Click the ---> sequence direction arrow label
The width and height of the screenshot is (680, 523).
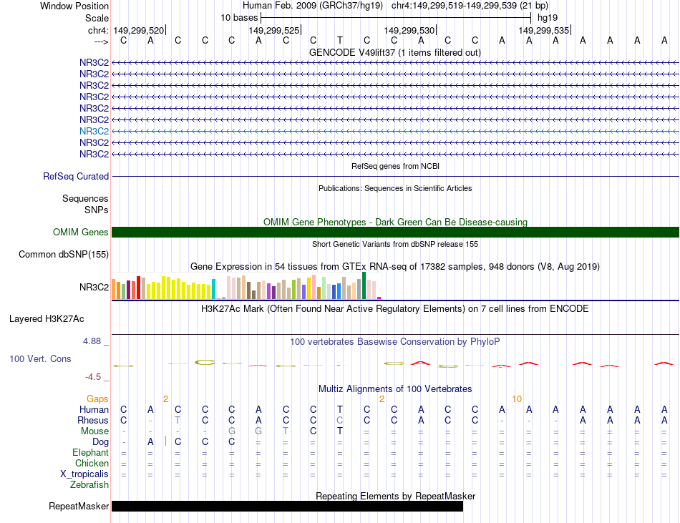point(101,41)
